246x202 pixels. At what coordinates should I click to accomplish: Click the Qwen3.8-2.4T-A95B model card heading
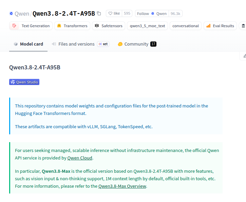tap(35, 67)
